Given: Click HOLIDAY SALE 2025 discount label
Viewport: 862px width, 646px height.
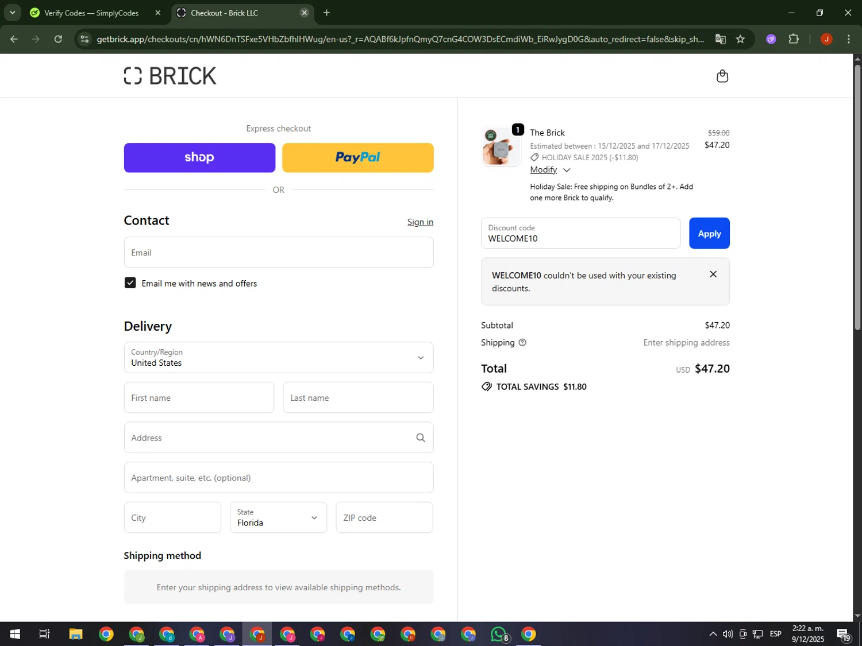Looking at the screenshot, I should click(590, 157).
